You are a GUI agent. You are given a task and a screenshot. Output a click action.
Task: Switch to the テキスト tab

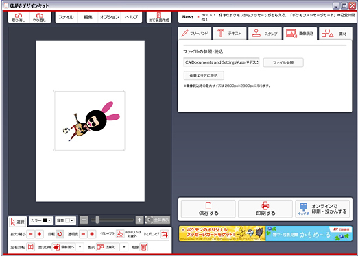click(230, 34)
